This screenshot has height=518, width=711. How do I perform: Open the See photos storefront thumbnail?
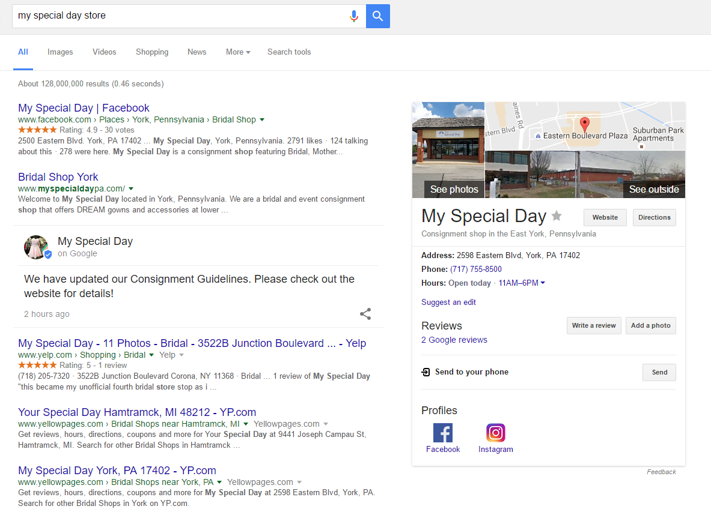448,150
